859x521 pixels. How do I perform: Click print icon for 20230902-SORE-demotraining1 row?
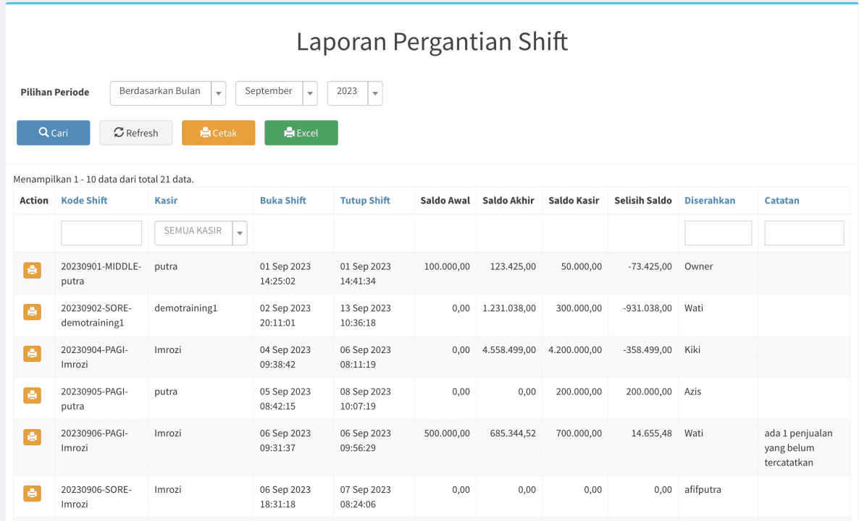coord(32,312)
